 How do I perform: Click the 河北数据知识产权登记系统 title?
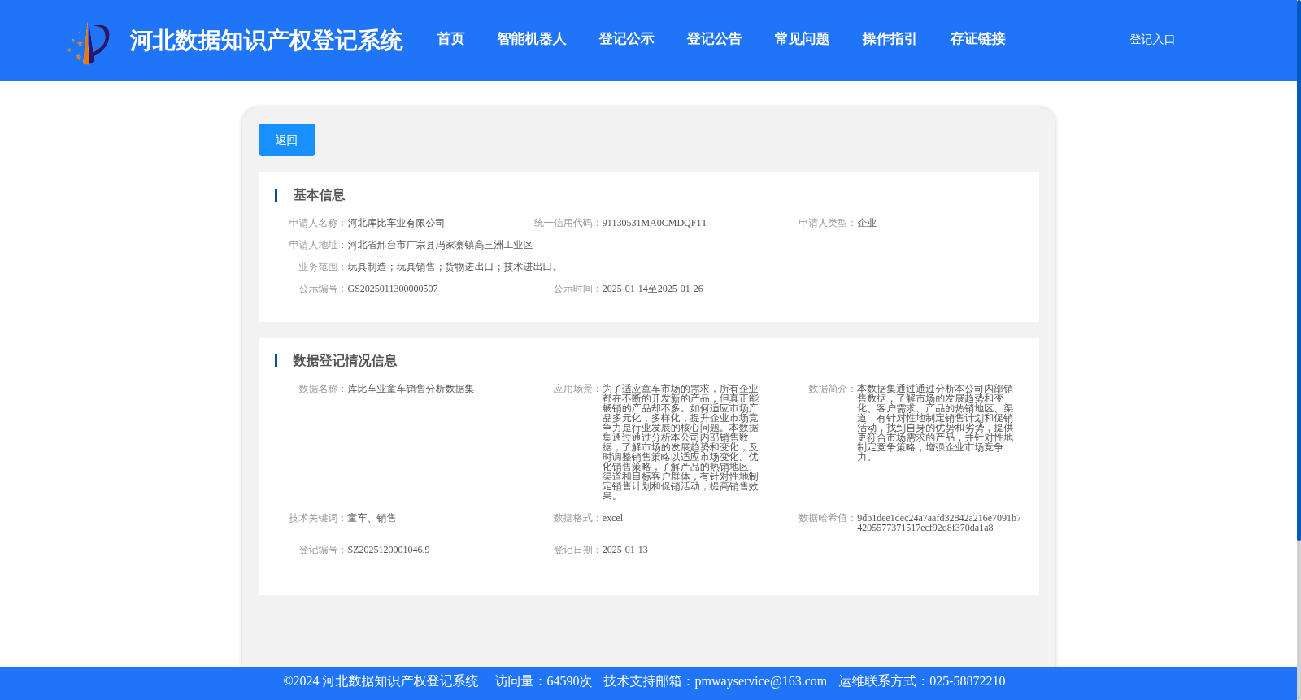(266, 41)
